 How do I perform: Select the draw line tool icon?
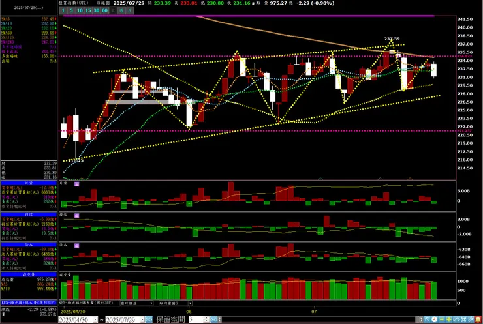click(471, 319)
